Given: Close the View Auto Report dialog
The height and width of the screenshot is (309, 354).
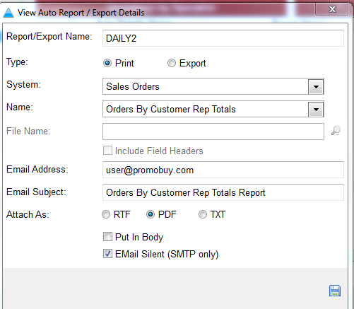Looking at the screenshot, I should (332, 9).
